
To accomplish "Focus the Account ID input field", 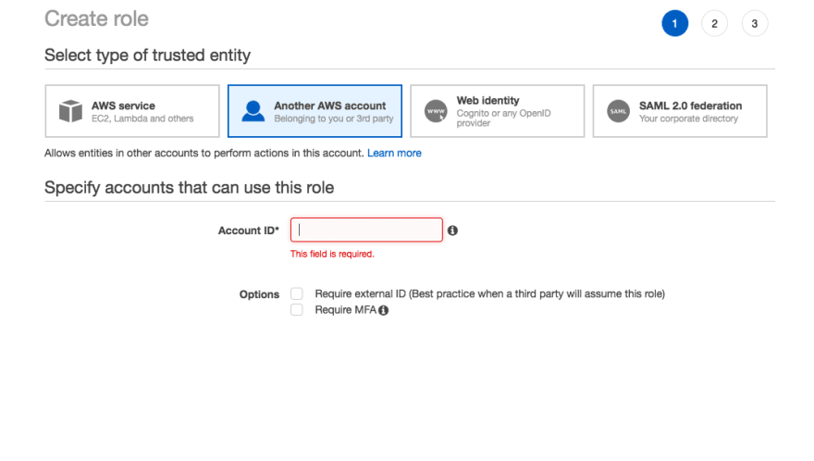I will point(366,230).
